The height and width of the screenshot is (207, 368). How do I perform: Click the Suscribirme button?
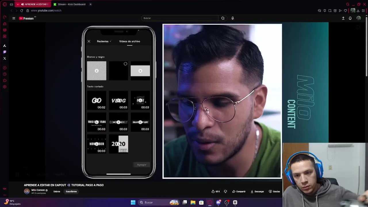point(71,191)
